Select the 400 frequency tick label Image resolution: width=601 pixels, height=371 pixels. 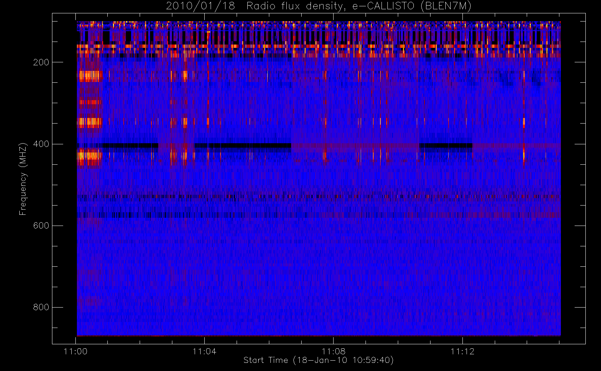click(41, 144)
